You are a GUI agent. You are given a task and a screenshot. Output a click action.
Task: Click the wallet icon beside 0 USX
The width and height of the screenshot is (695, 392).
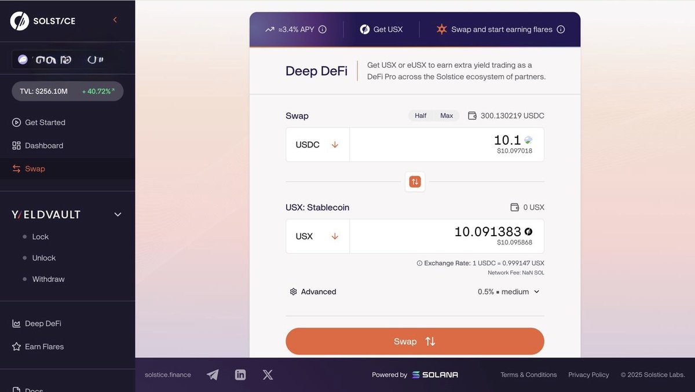(514, 207)
